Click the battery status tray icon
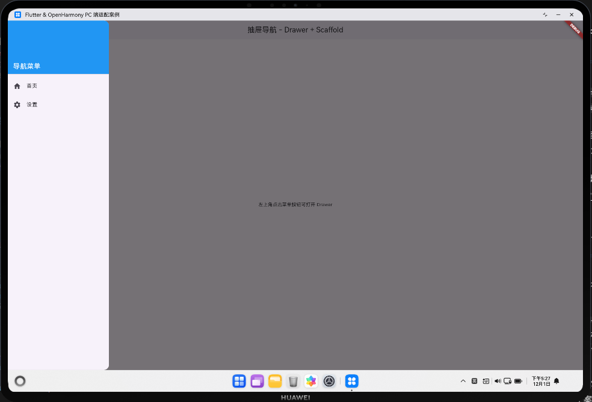 pos(519,381)
